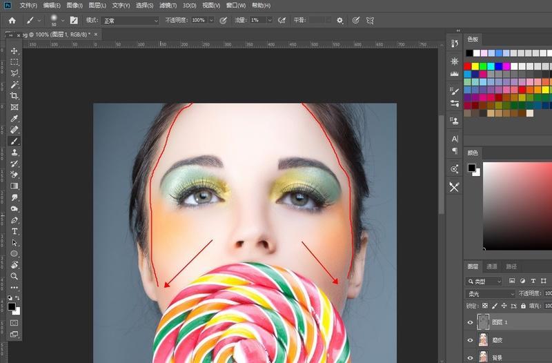Open the brush settings panel button
Screen dimensions: 552x363
click(74, 21)
